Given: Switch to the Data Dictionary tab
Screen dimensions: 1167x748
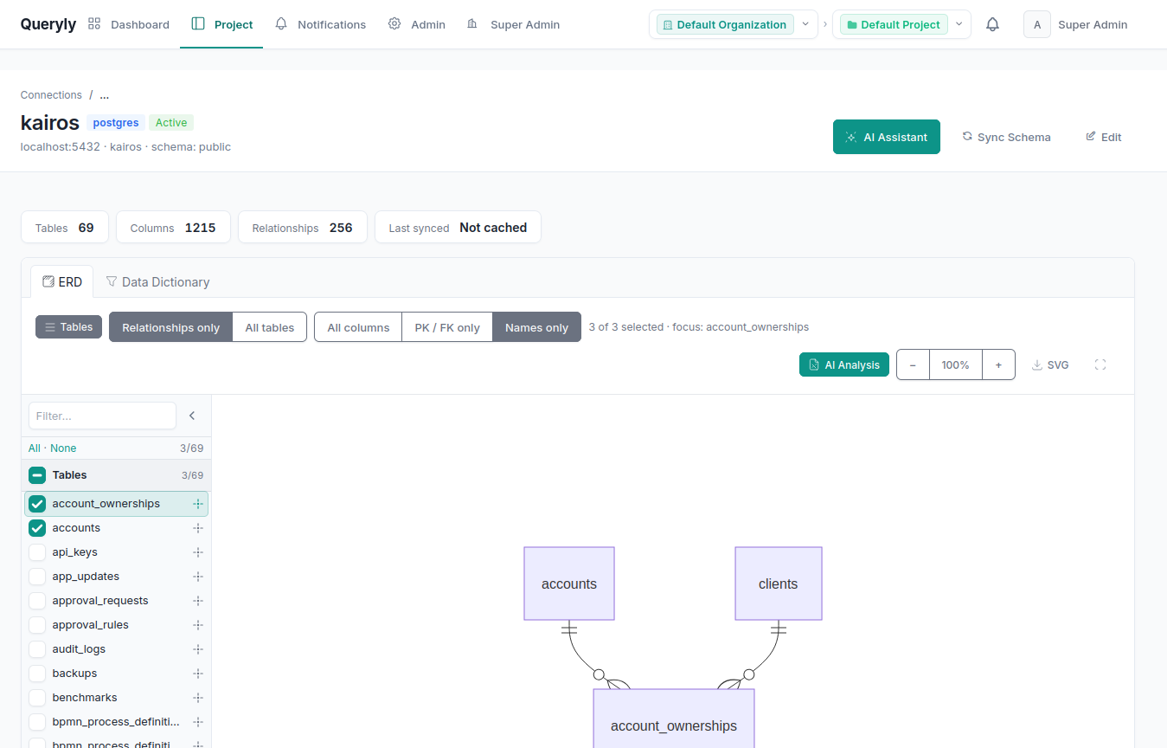Looking at the screenshot, I should click(166, 281).
